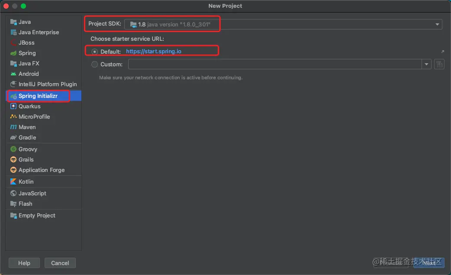
Task: Click the Spring Initializr icon
Action: [13, 96]
